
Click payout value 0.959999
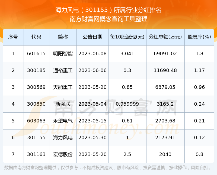click(127, 104)
